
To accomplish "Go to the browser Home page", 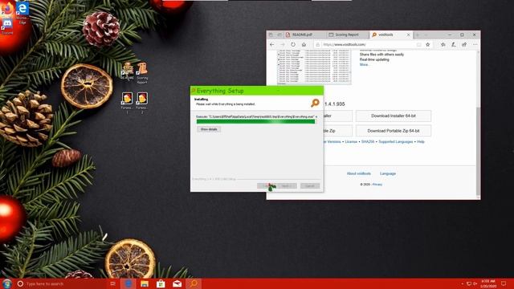I will (x=304, y=45).
